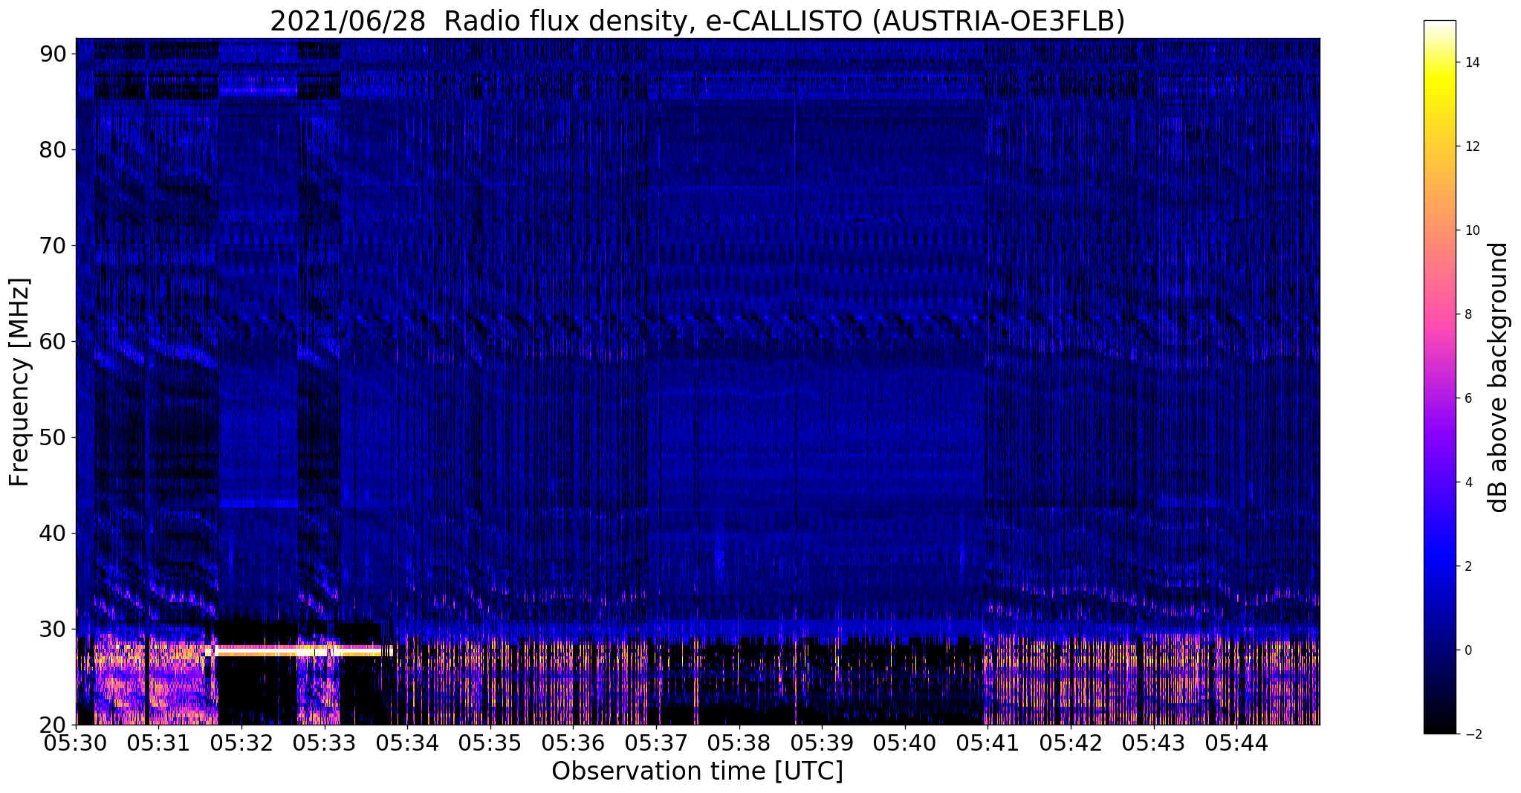Click the 05:41 time tick label
Image resolution: width=1521 pixels, height=793 pixels.
point(987,743)
